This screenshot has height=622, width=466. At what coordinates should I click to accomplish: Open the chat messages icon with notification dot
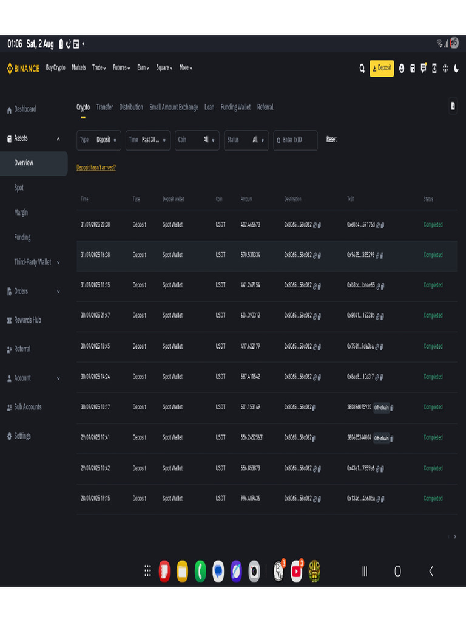coord(423,68)
